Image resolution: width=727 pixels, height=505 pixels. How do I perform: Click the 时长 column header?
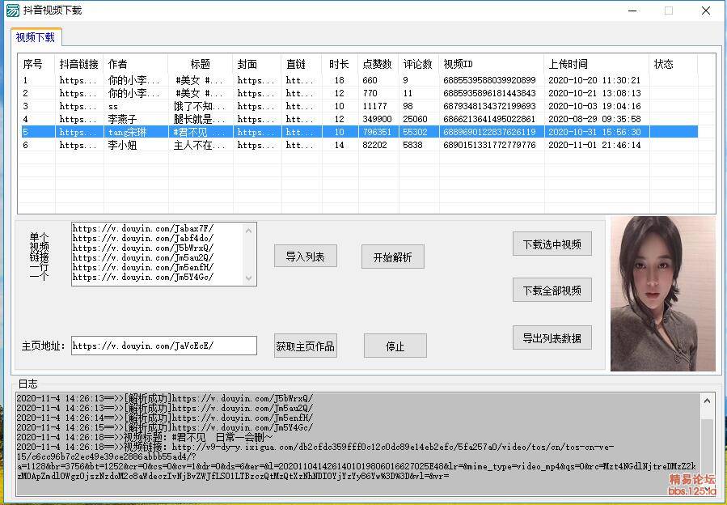[x=340, y=64]
